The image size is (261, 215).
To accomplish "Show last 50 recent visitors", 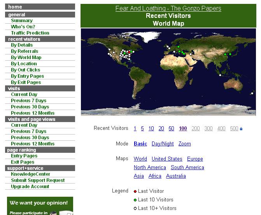I will tap(171, 128).
